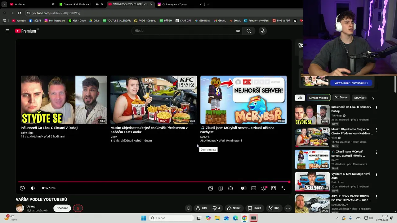Dislike the video with the thumbs-down button

point(216,208)
